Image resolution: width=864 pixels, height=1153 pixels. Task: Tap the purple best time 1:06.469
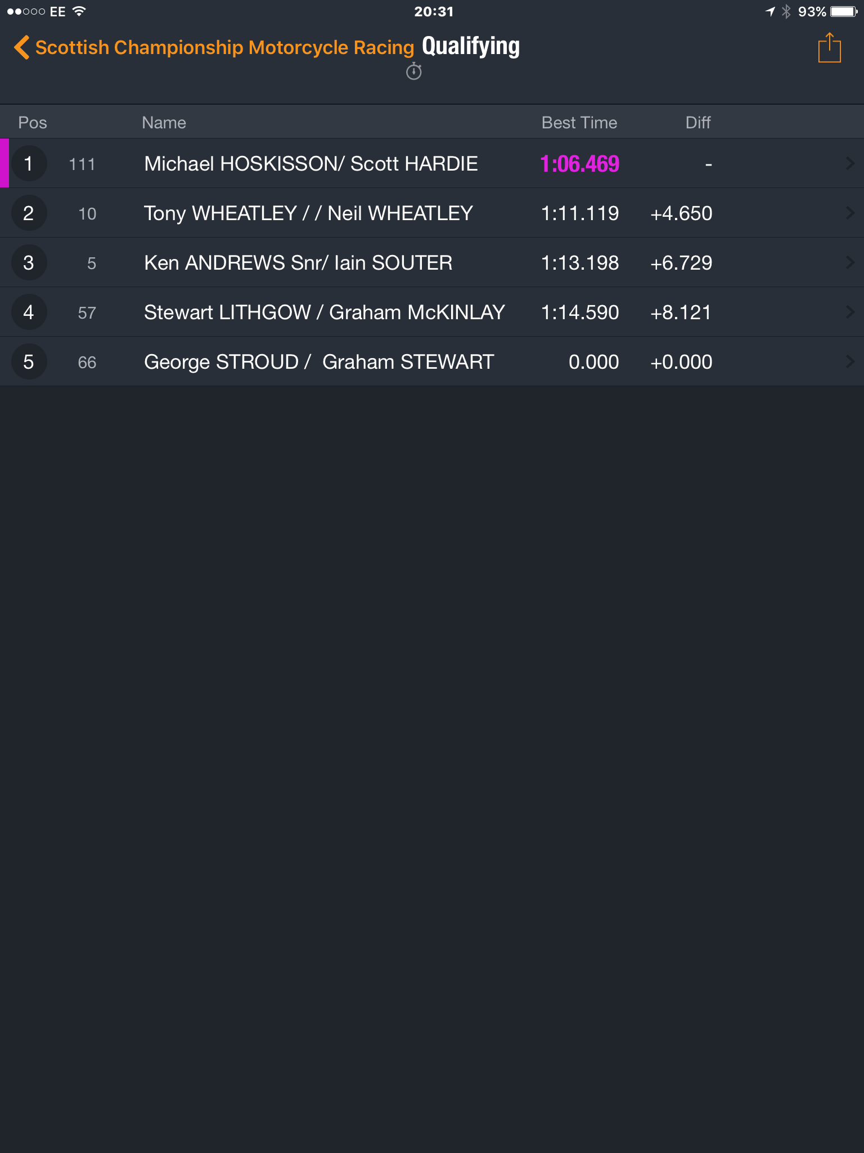(579, 164)
